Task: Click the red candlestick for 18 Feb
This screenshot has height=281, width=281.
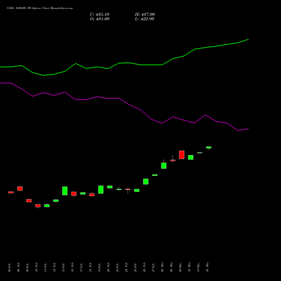Action: tap(92, 194)
